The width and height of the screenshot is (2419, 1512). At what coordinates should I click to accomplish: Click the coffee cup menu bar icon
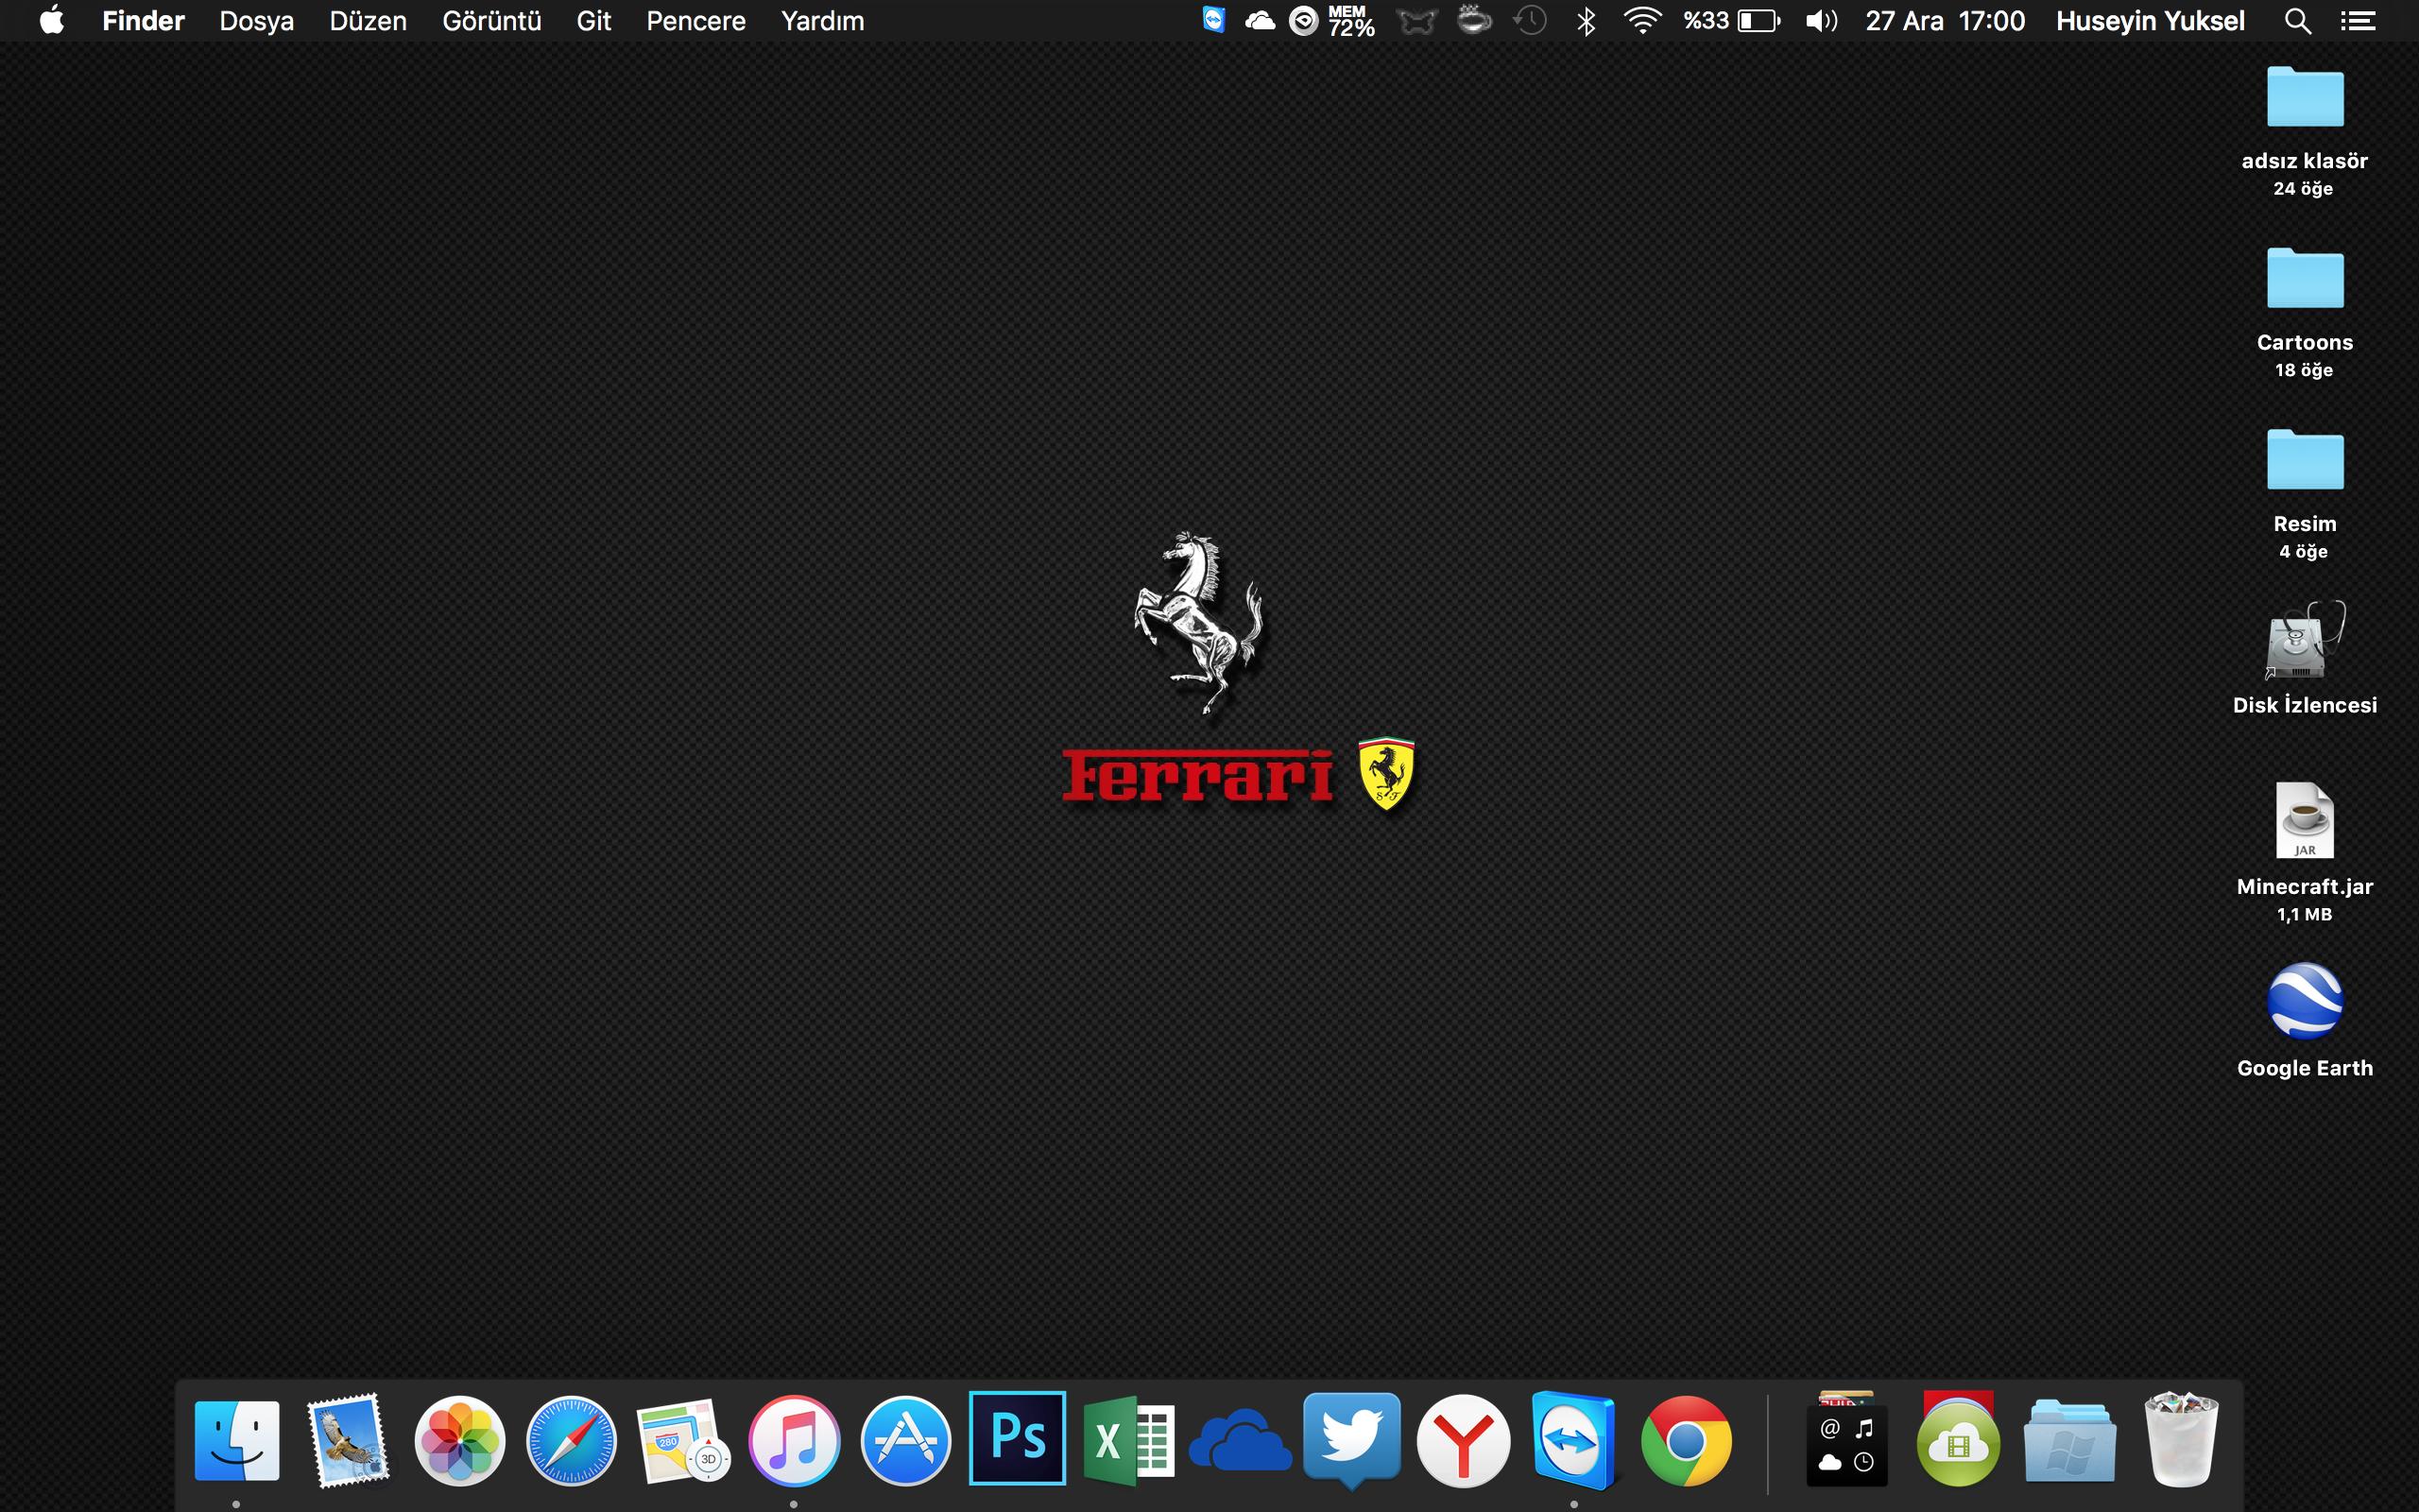click(1473, 20)
